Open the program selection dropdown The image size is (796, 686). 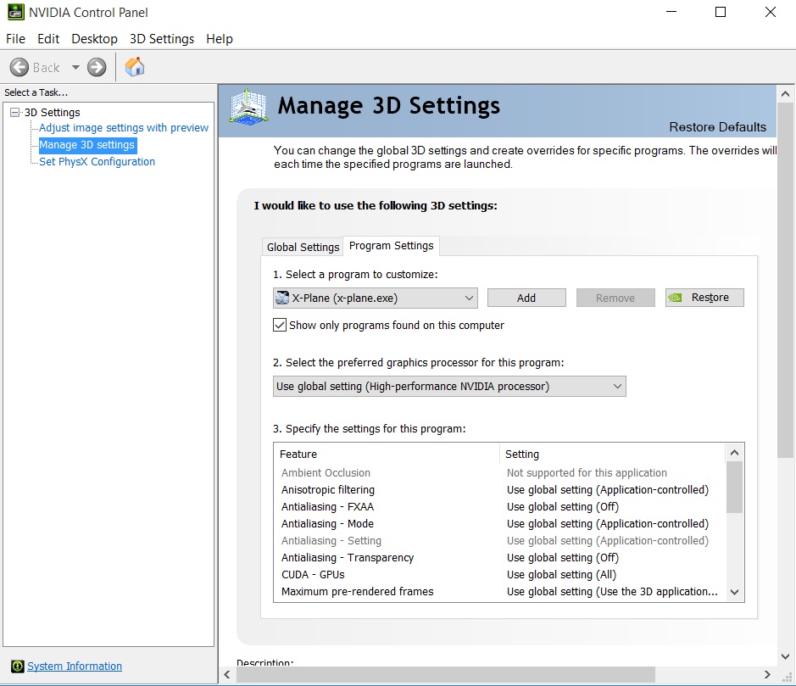[376, 298]
